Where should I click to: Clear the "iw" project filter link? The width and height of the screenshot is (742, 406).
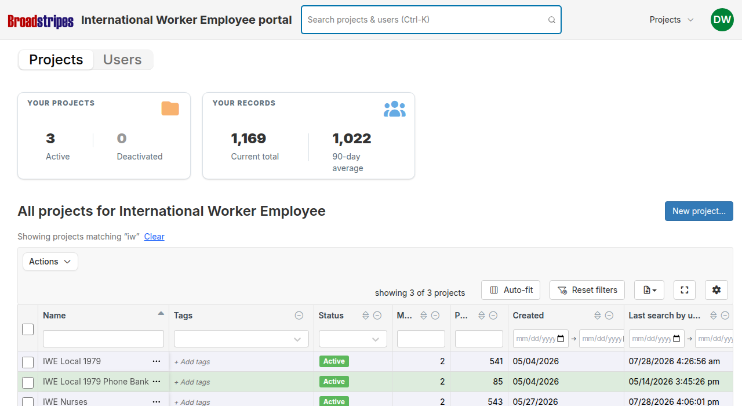[x=154, y=237]
